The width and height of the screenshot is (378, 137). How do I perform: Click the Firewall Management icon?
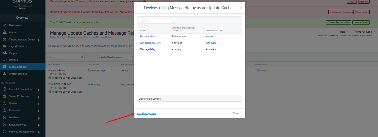point(4,132)
